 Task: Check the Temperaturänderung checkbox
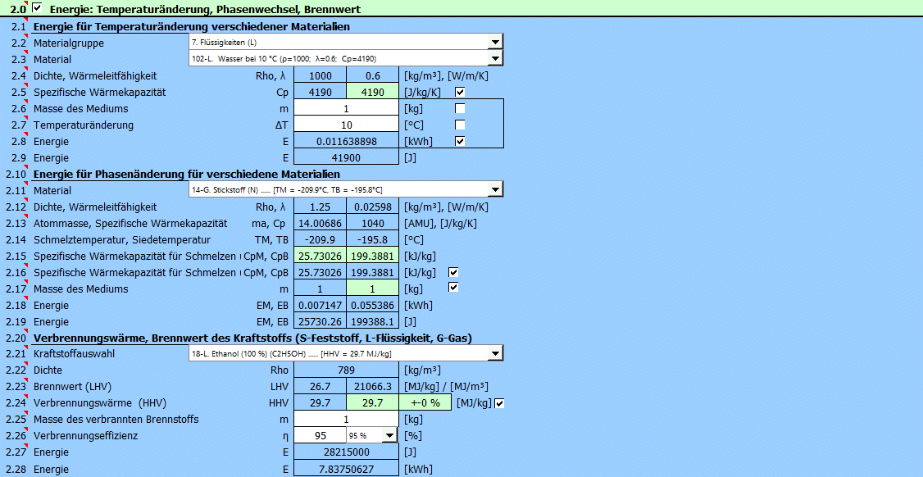click(460, 125)
